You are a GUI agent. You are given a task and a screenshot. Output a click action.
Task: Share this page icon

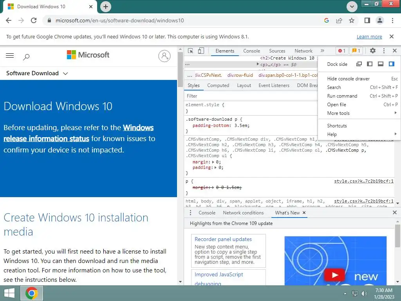339,20
